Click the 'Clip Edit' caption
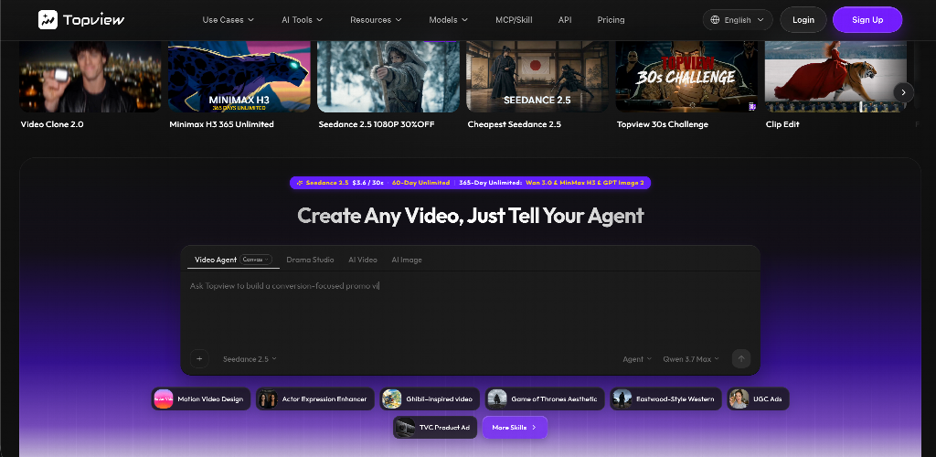 pos(782,124)
